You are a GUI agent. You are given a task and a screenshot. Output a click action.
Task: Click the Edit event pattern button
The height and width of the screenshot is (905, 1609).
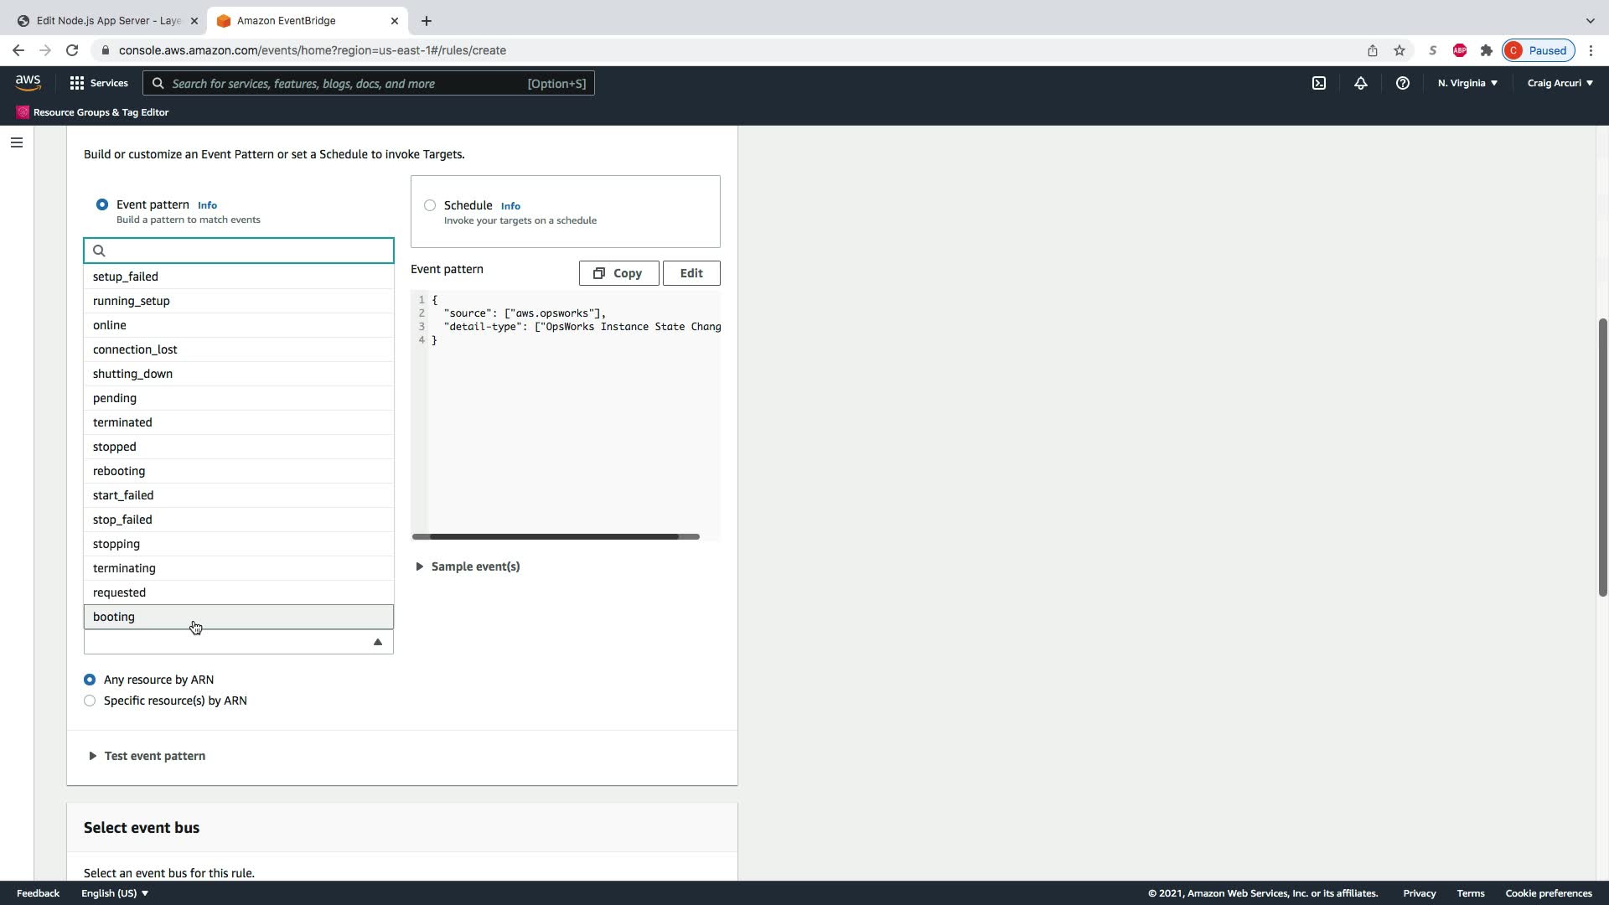(691, 273)
